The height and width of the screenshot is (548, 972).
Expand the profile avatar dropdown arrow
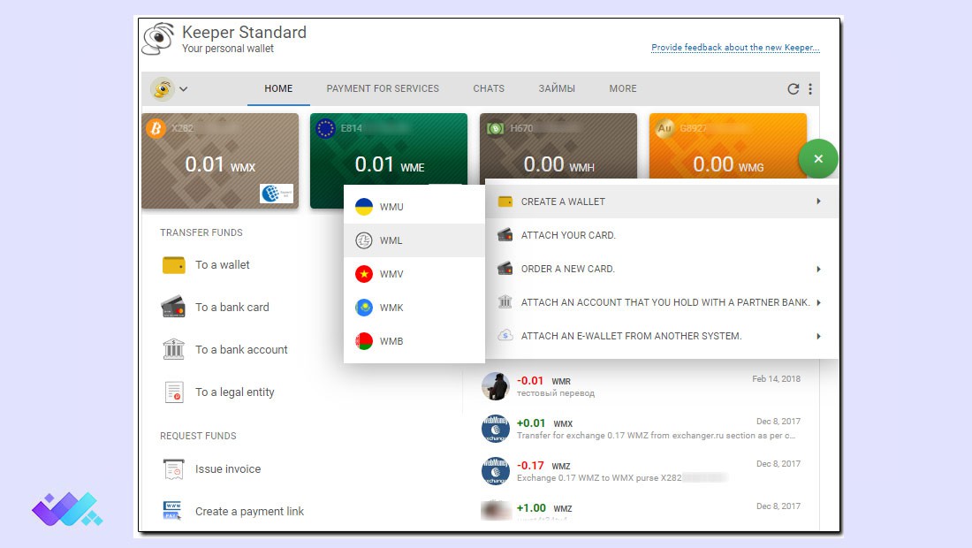tap(184, 89)
